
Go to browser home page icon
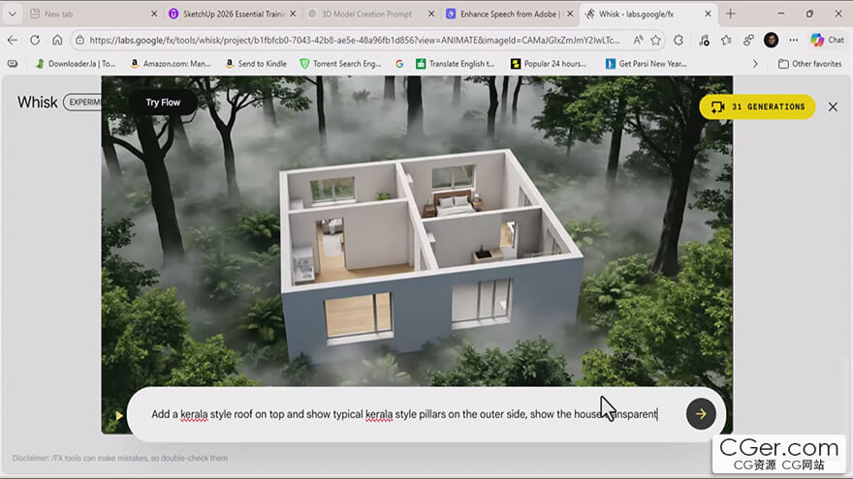click(x=57, y=41)
